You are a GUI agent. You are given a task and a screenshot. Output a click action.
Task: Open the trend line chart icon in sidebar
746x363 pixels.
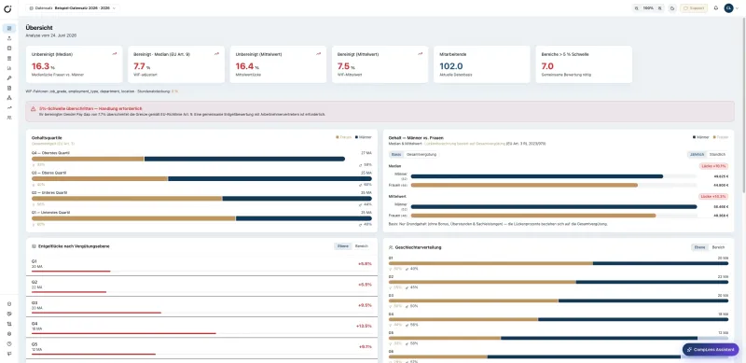coord(9,107)
